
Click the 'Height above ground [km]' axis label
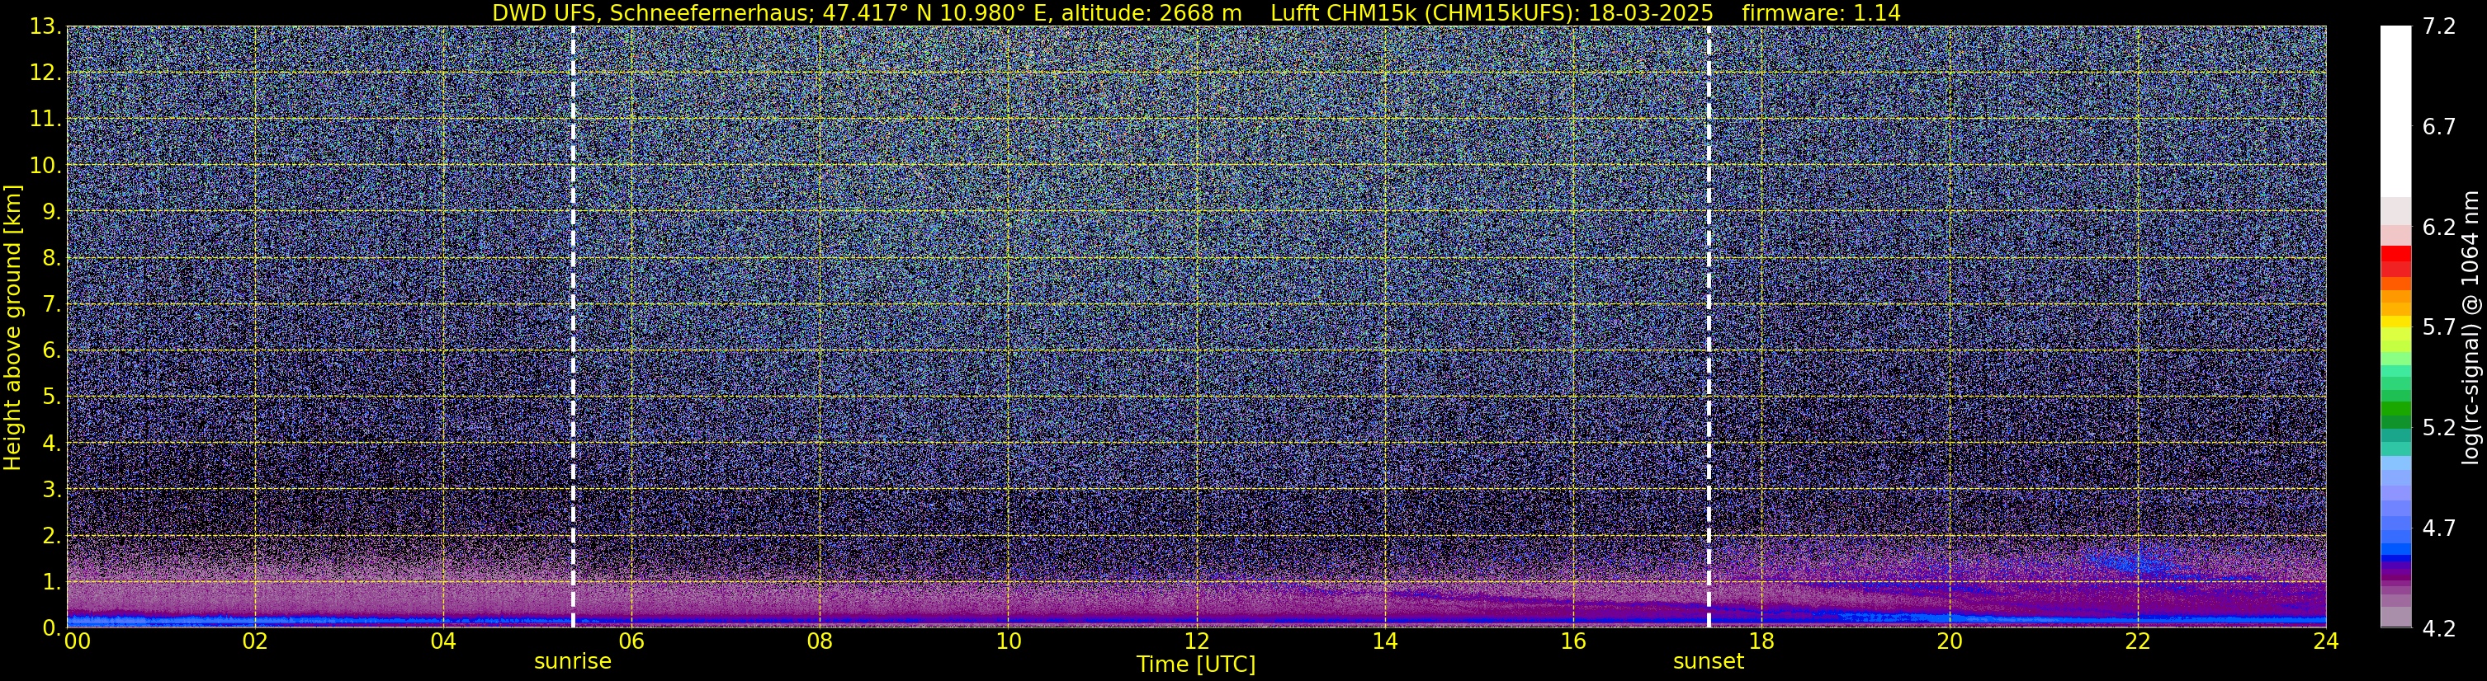[12, 327]
